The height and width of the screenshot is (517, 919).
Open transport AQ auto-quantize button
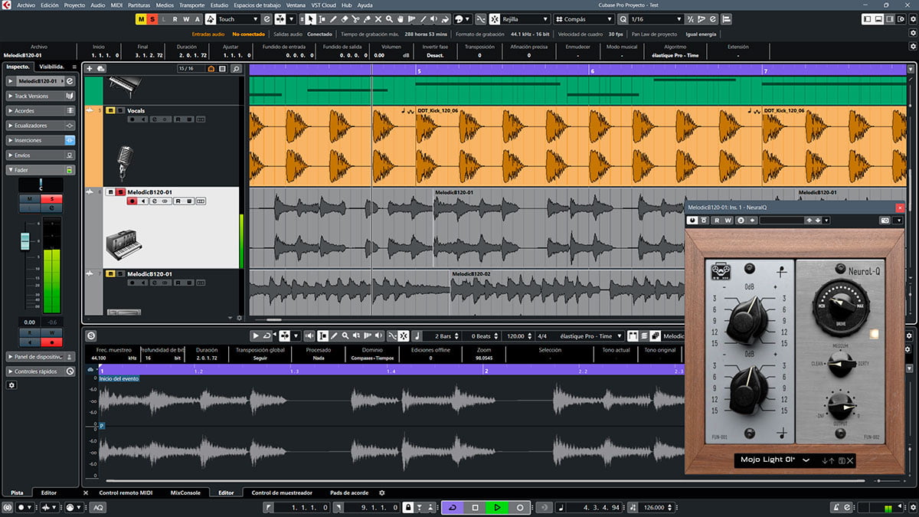[x=98, y=508]
